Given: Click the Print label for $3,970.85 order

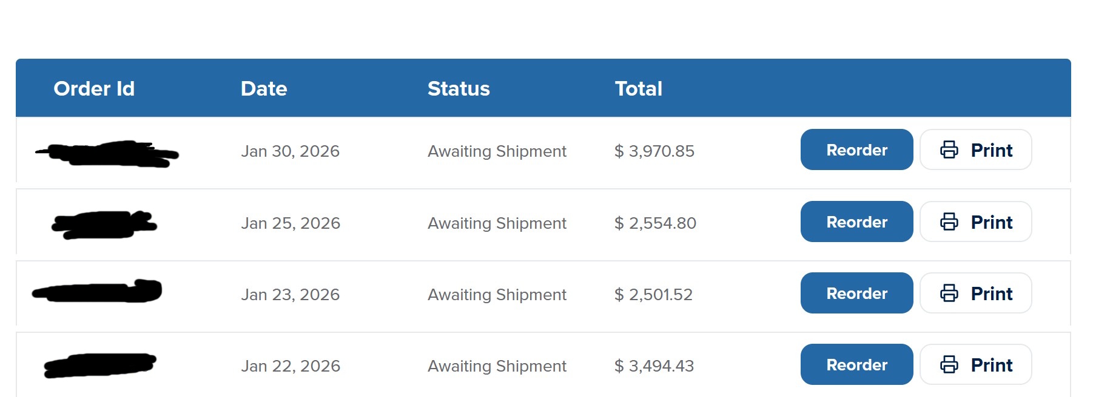Looking at the screenshot, I should click(x=992, y=150).
